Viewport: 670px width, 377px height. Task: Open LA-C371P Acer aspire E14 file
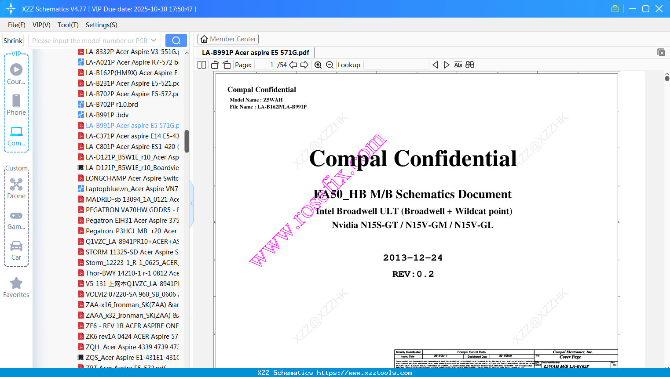click(128, 136)
